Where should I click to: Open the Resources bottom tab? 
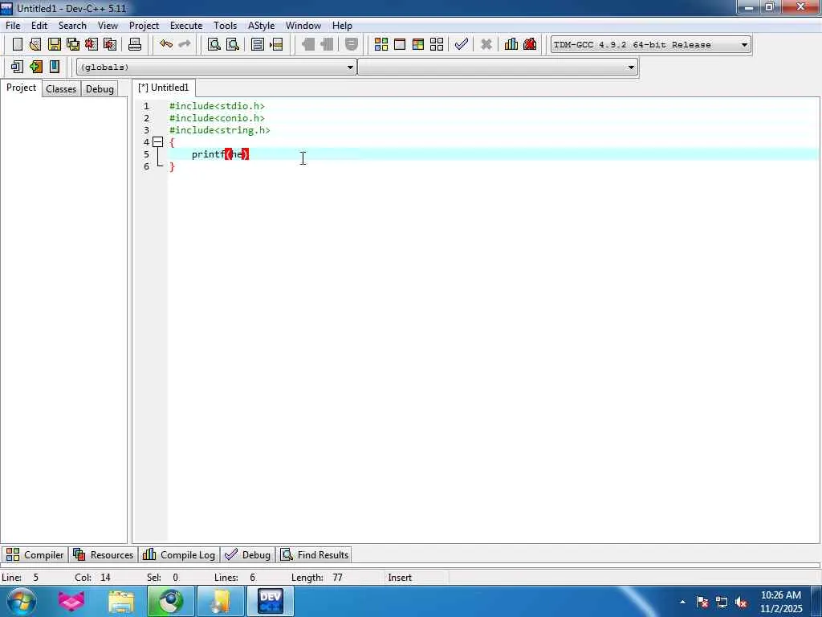(x=104, y=554)
